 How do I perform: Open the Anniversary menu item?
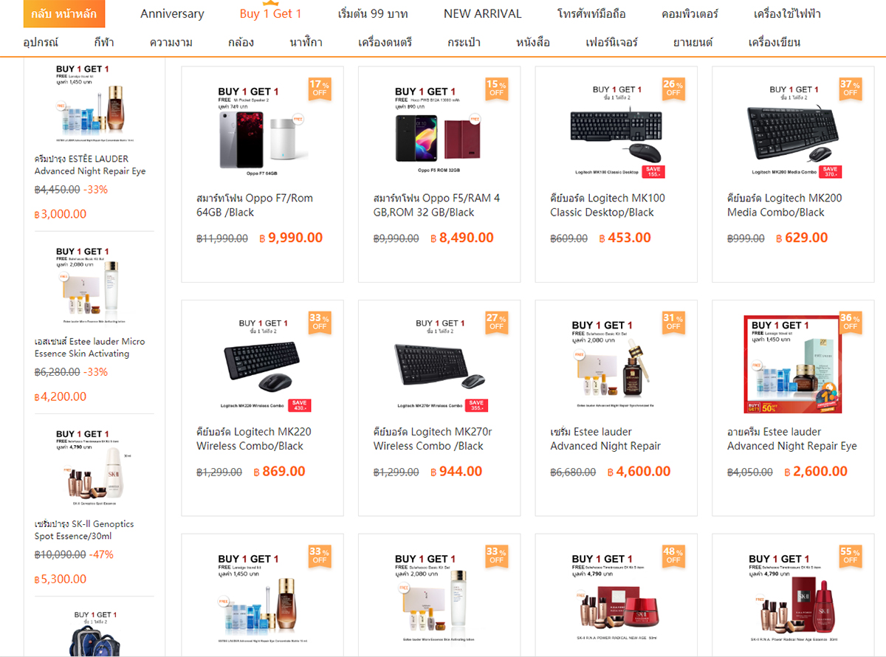pyautogui.click(x=172, y=13)
